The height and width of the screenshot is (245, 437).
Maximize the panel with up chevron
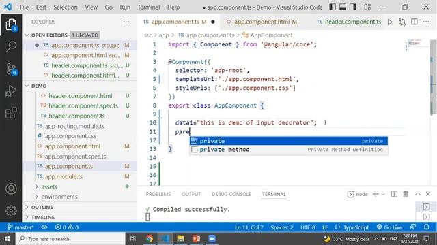(x=417, y=194)
